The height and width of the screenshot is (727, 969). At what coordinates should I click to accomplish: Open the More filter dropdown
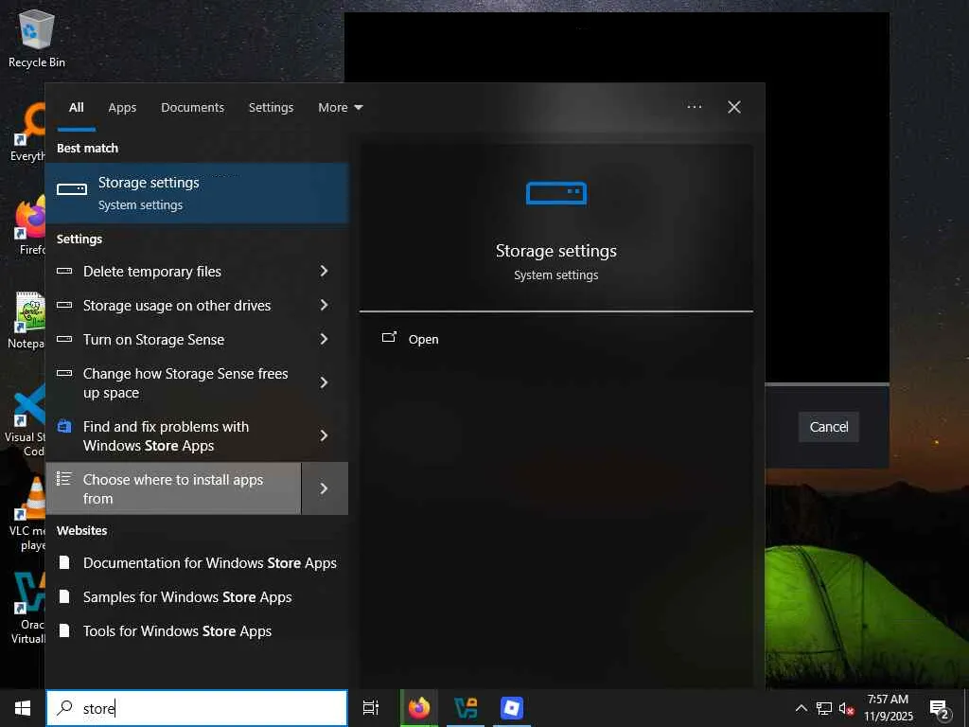coord(340,108)
